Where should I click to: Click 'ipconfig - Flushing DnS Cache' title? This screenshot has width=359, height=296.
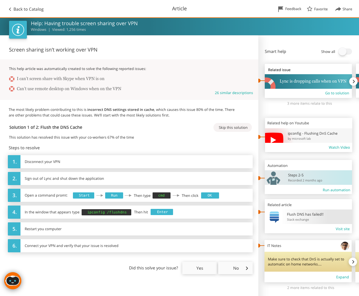[x=312, y=134]
